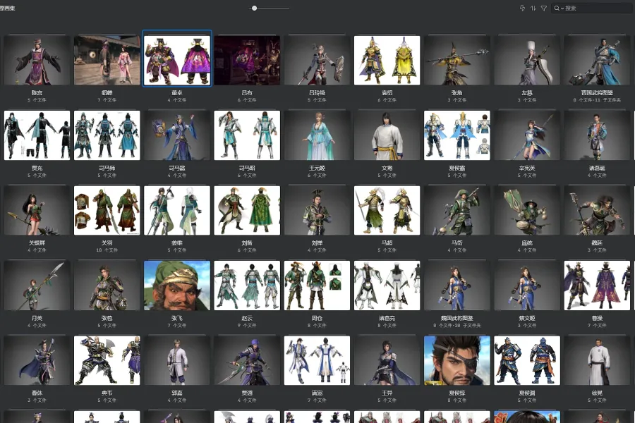The width and height of the screenshot is (635, 423).
Task: Click the 曹休 folder name
Action: (x=37, y=393)
